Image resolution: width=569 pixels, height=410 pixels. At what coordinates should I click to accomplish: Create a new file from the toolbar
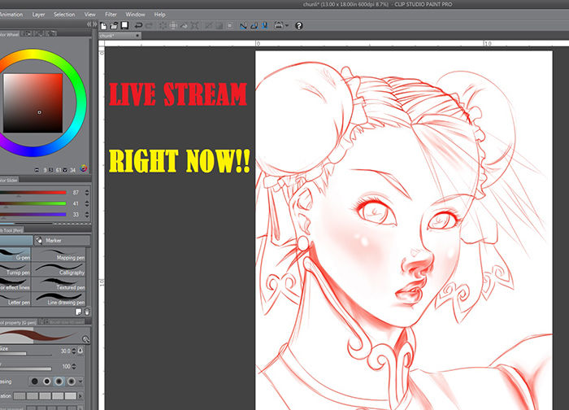pyautogui.click(x=104, y=26)
